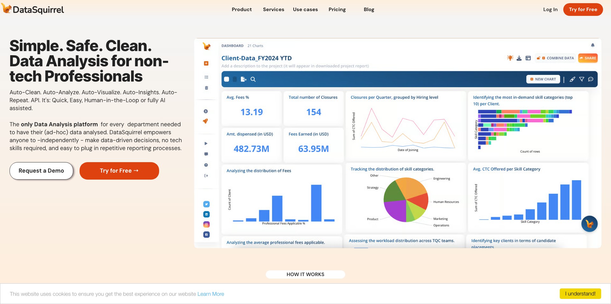611x304 pixels.
Task: Click the NEW CHART button
Action: (x=543, y=79)
